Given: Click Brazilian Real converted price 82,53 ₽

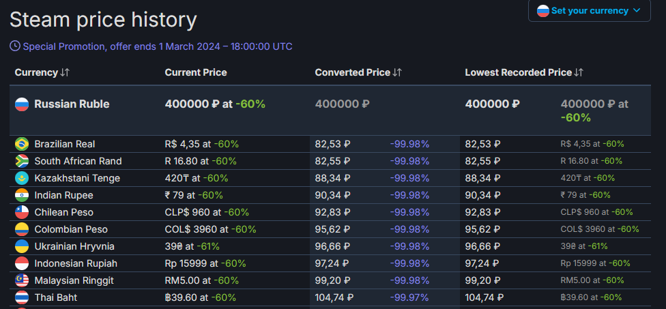Looking at the screenshot, I should pos(332,145).
